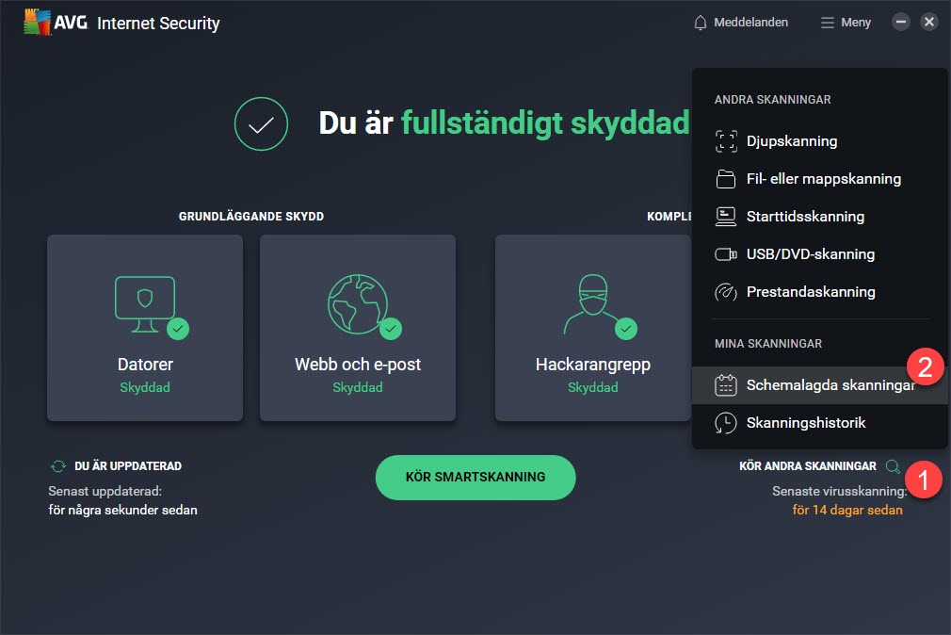The width and height of the screenshot is (951, 635).
Task: Click the KÖR SMARTSKANNING button
Action: pos(475,477)
